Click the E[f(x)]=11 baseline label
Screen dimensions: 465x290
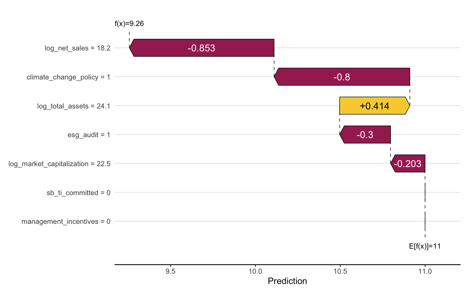coord(425,246)
